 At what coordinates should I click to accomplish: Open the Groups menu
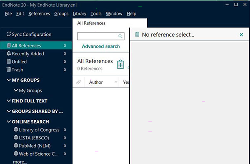[x=61, y=14]
